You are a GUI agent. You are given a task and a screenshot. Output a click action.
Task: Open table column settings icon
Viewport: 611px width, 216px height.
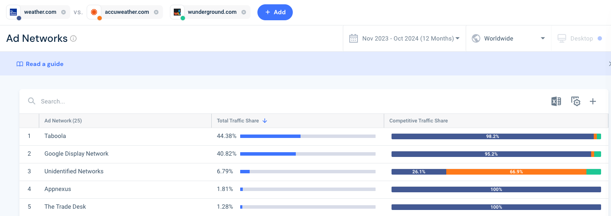coord(576,101)
